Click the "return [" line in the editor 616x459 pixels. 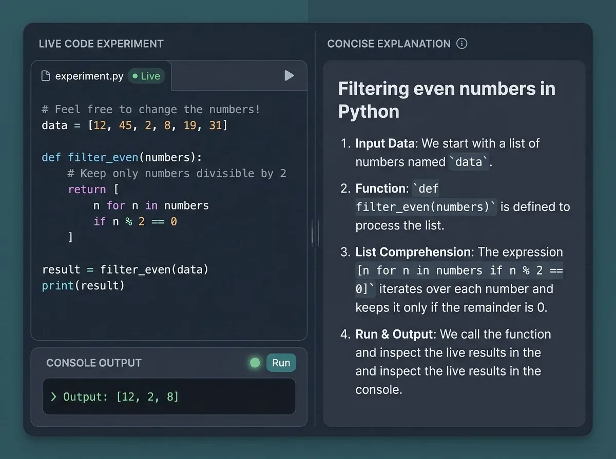click(x=93, y=190)
